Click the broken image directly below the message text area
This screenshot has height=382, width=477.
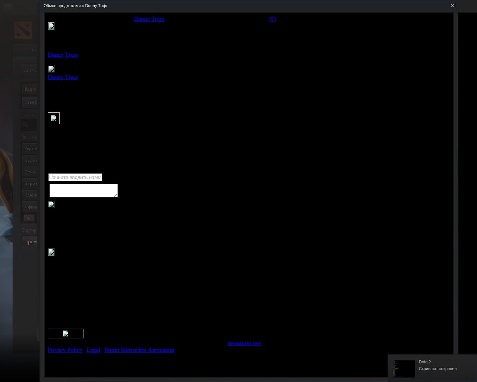tap(51, 204)
